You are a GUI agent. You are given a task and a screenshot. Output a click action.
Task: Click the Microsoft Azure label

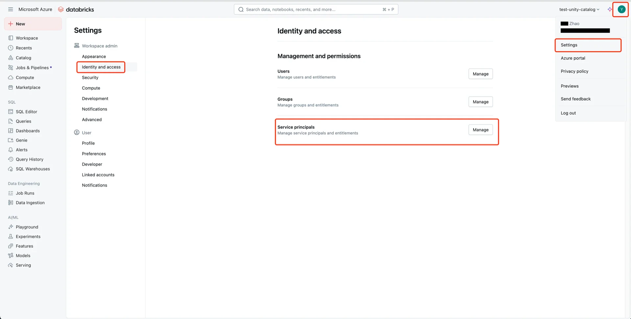tap(35, 10)
